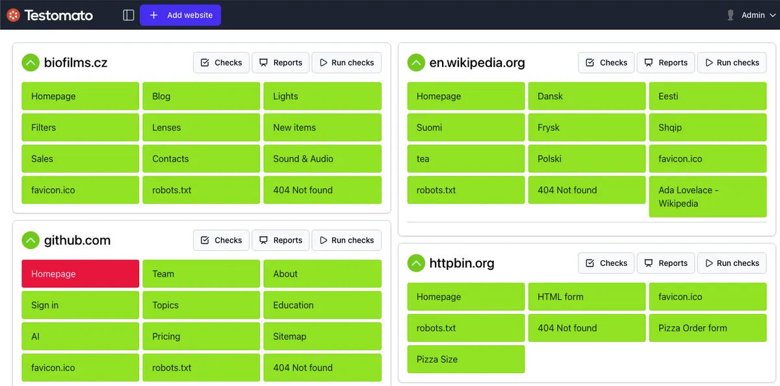Open the Sales check tile
This screenshot has width=780, height=386.
point(81,158)
